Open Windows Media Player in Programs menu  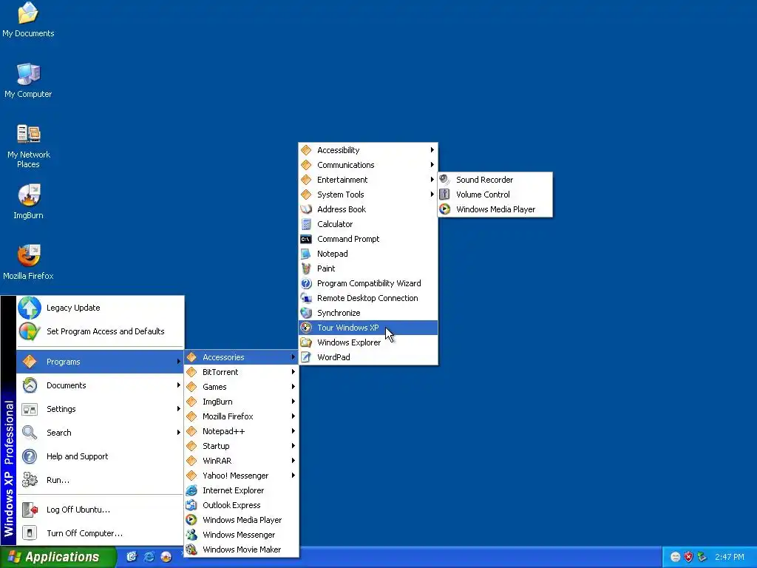tap(242, 520)
